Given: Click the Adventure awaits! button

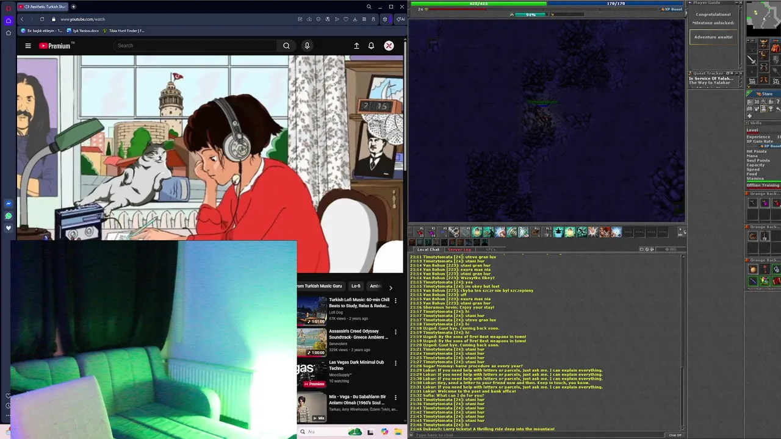Looking at the screenshot, I should coord(713,37).
